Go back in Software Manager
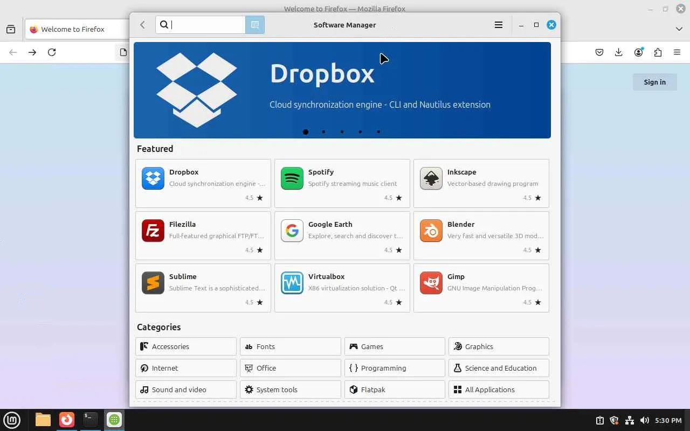The width and height of the screenshot is (690, 431). 142,25
